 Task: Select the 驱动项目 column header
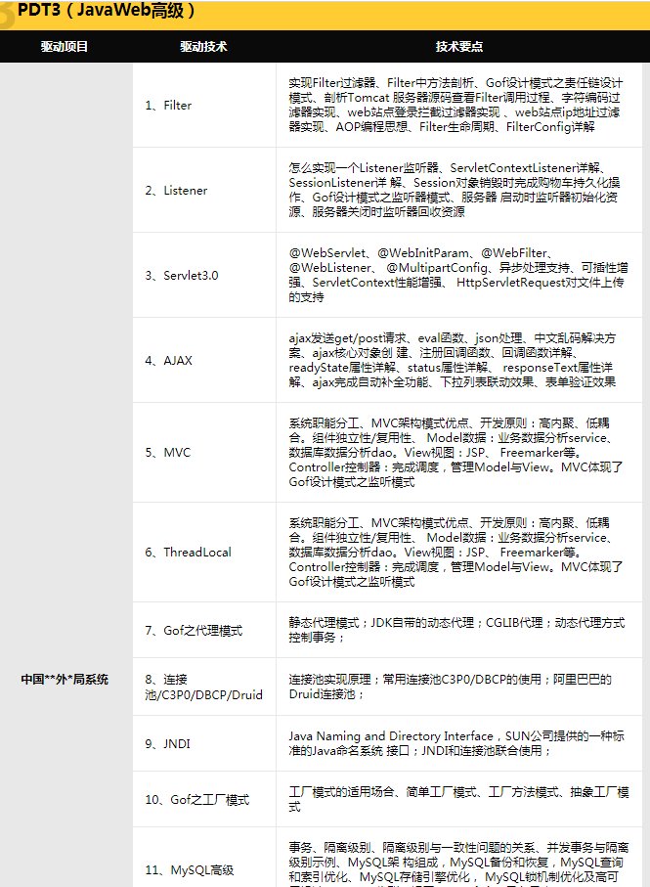click(x=65, y=47)
